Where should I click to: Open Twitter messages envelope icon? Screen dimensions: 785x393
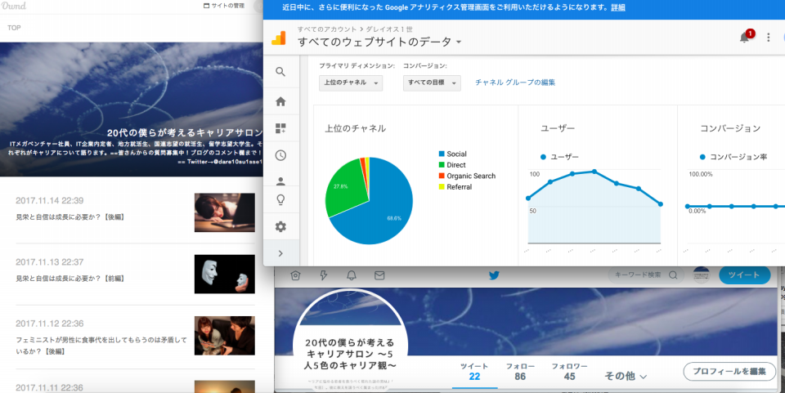[379, 275]
